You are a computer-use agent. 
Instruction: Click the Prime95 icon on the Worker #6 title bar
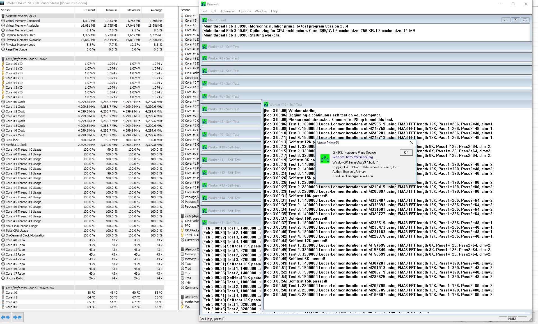coord(205,96)
